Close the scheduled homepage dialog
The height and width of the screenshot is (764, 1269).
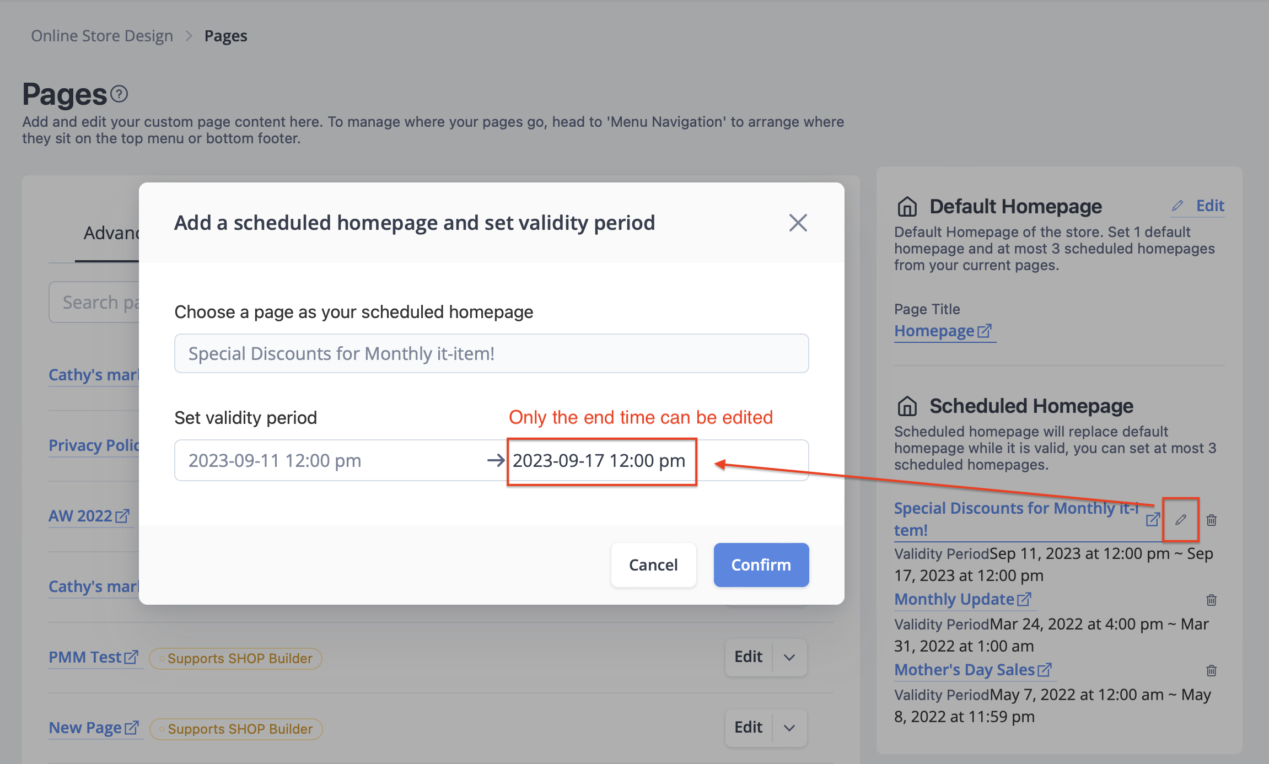798,223
